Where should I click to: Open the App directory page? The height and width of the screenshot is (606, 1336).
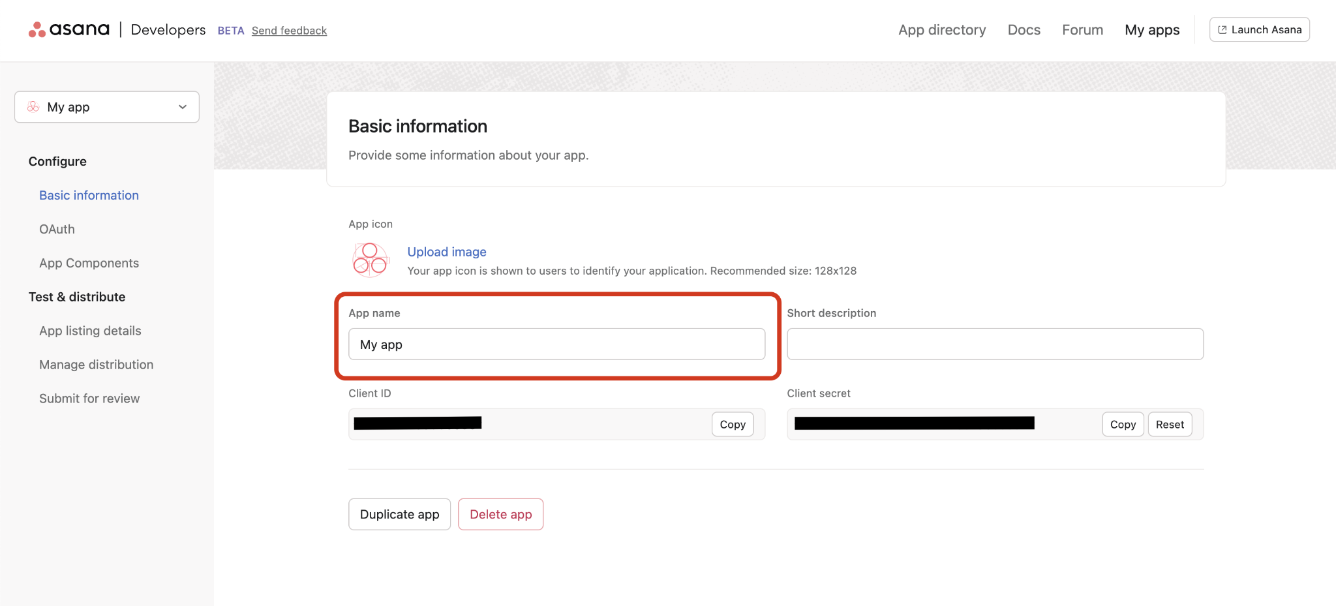[x=941, y=30]
